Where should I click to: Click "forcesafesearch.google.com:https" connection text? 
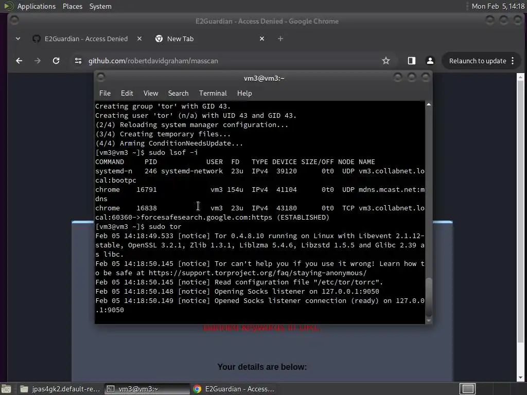coord(206,218)
